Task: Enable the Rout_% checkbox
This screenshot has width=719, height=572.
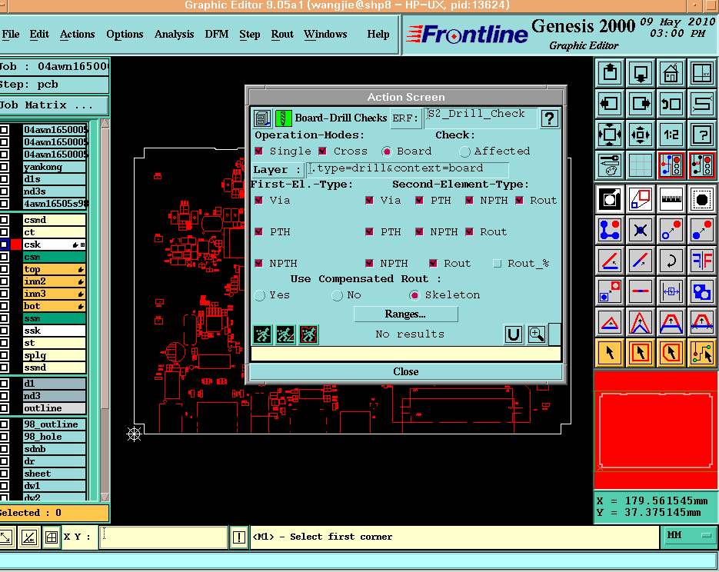Action: tap(498, 263)
